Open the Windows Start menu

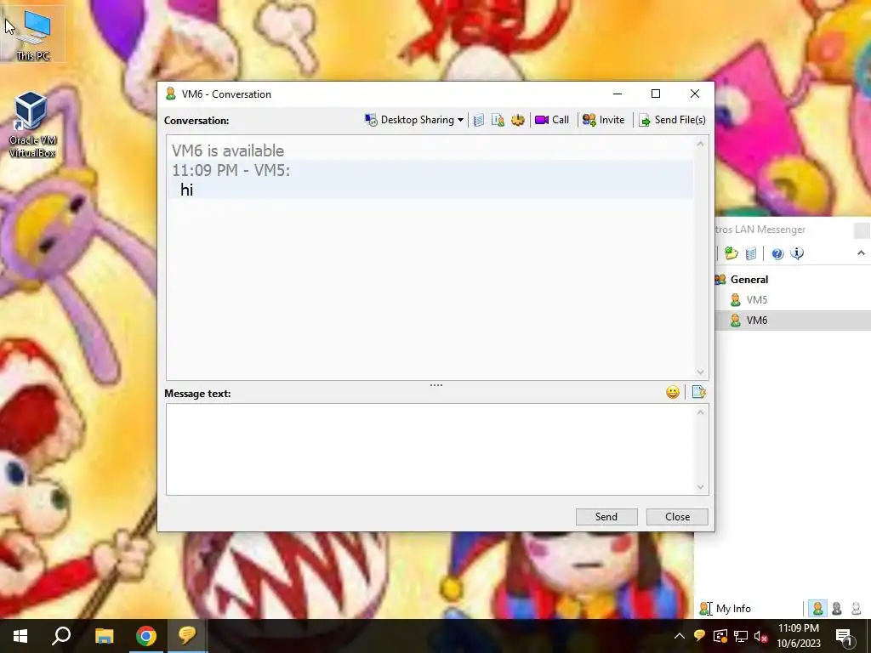pos(20,636)
